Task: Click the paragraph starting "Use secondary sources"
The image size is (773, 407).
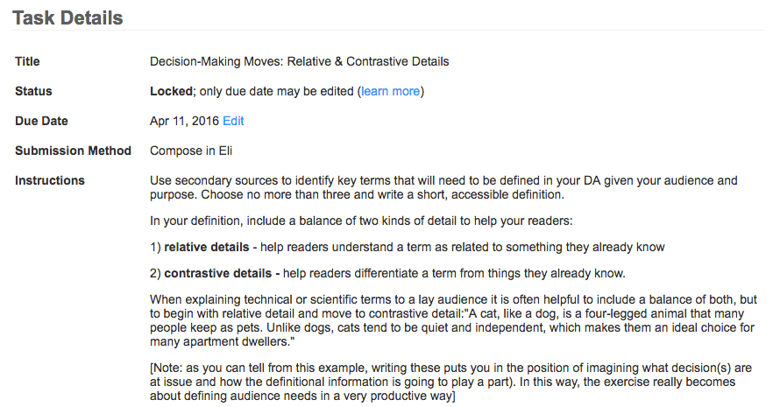Action: (x=443, y=187)
